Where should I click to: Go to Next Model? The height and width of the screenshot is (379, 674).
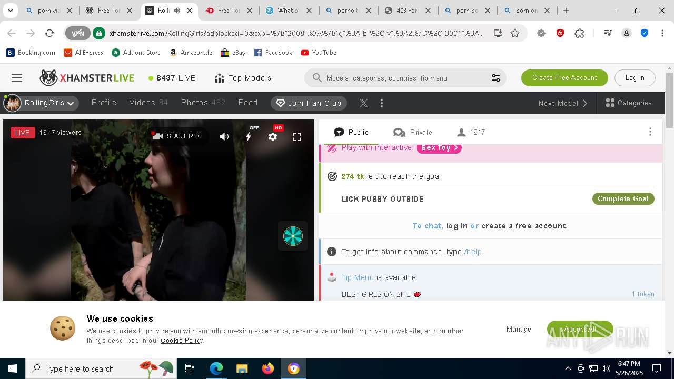coord(562,103)
